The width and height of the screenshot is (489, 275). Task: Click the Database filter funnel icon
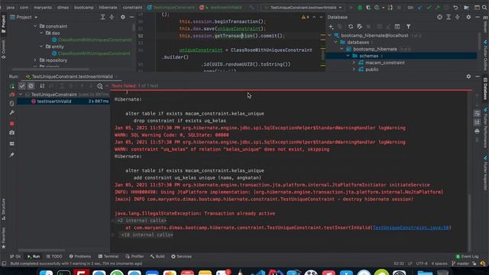tap(408, 27)
